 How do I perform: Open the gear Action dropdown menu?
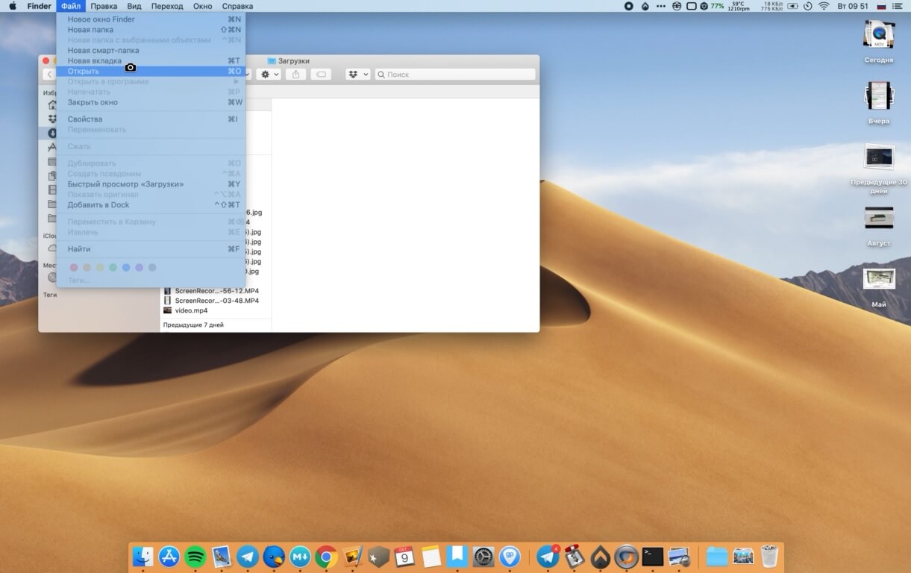pos(268,75)
